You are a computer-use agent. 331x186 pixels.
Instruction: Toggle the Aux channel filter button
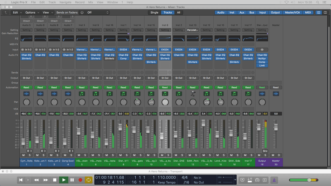coord(242,12)
